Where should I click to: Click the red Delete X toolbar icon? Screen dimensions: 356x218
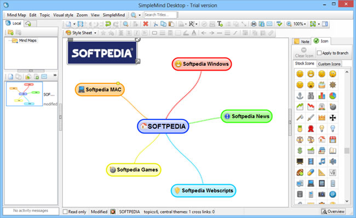click(x=146, y=24)
